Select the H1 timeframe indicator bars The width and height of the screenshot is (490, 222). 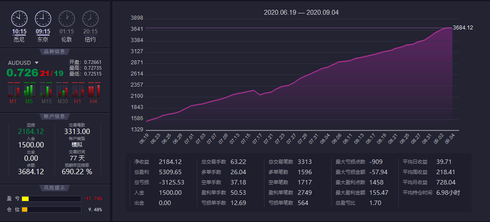pos(78,90)
